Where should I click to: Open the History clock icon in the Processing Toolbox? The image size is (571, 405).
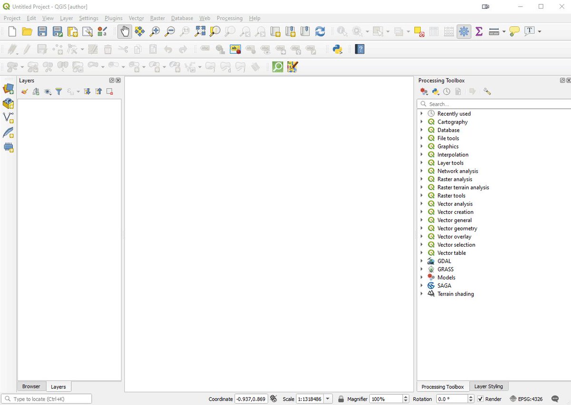tap(447, 92)
